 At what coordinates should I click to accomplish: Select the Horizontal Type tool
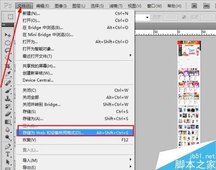(8, 154)
